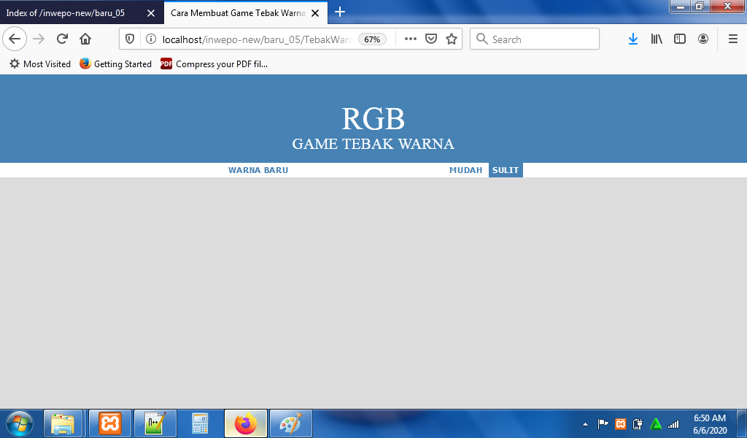Viewport: 747px width, 438px height.
Task: Close the Index of /inwepo-new tab
Action: coord(150,13)
